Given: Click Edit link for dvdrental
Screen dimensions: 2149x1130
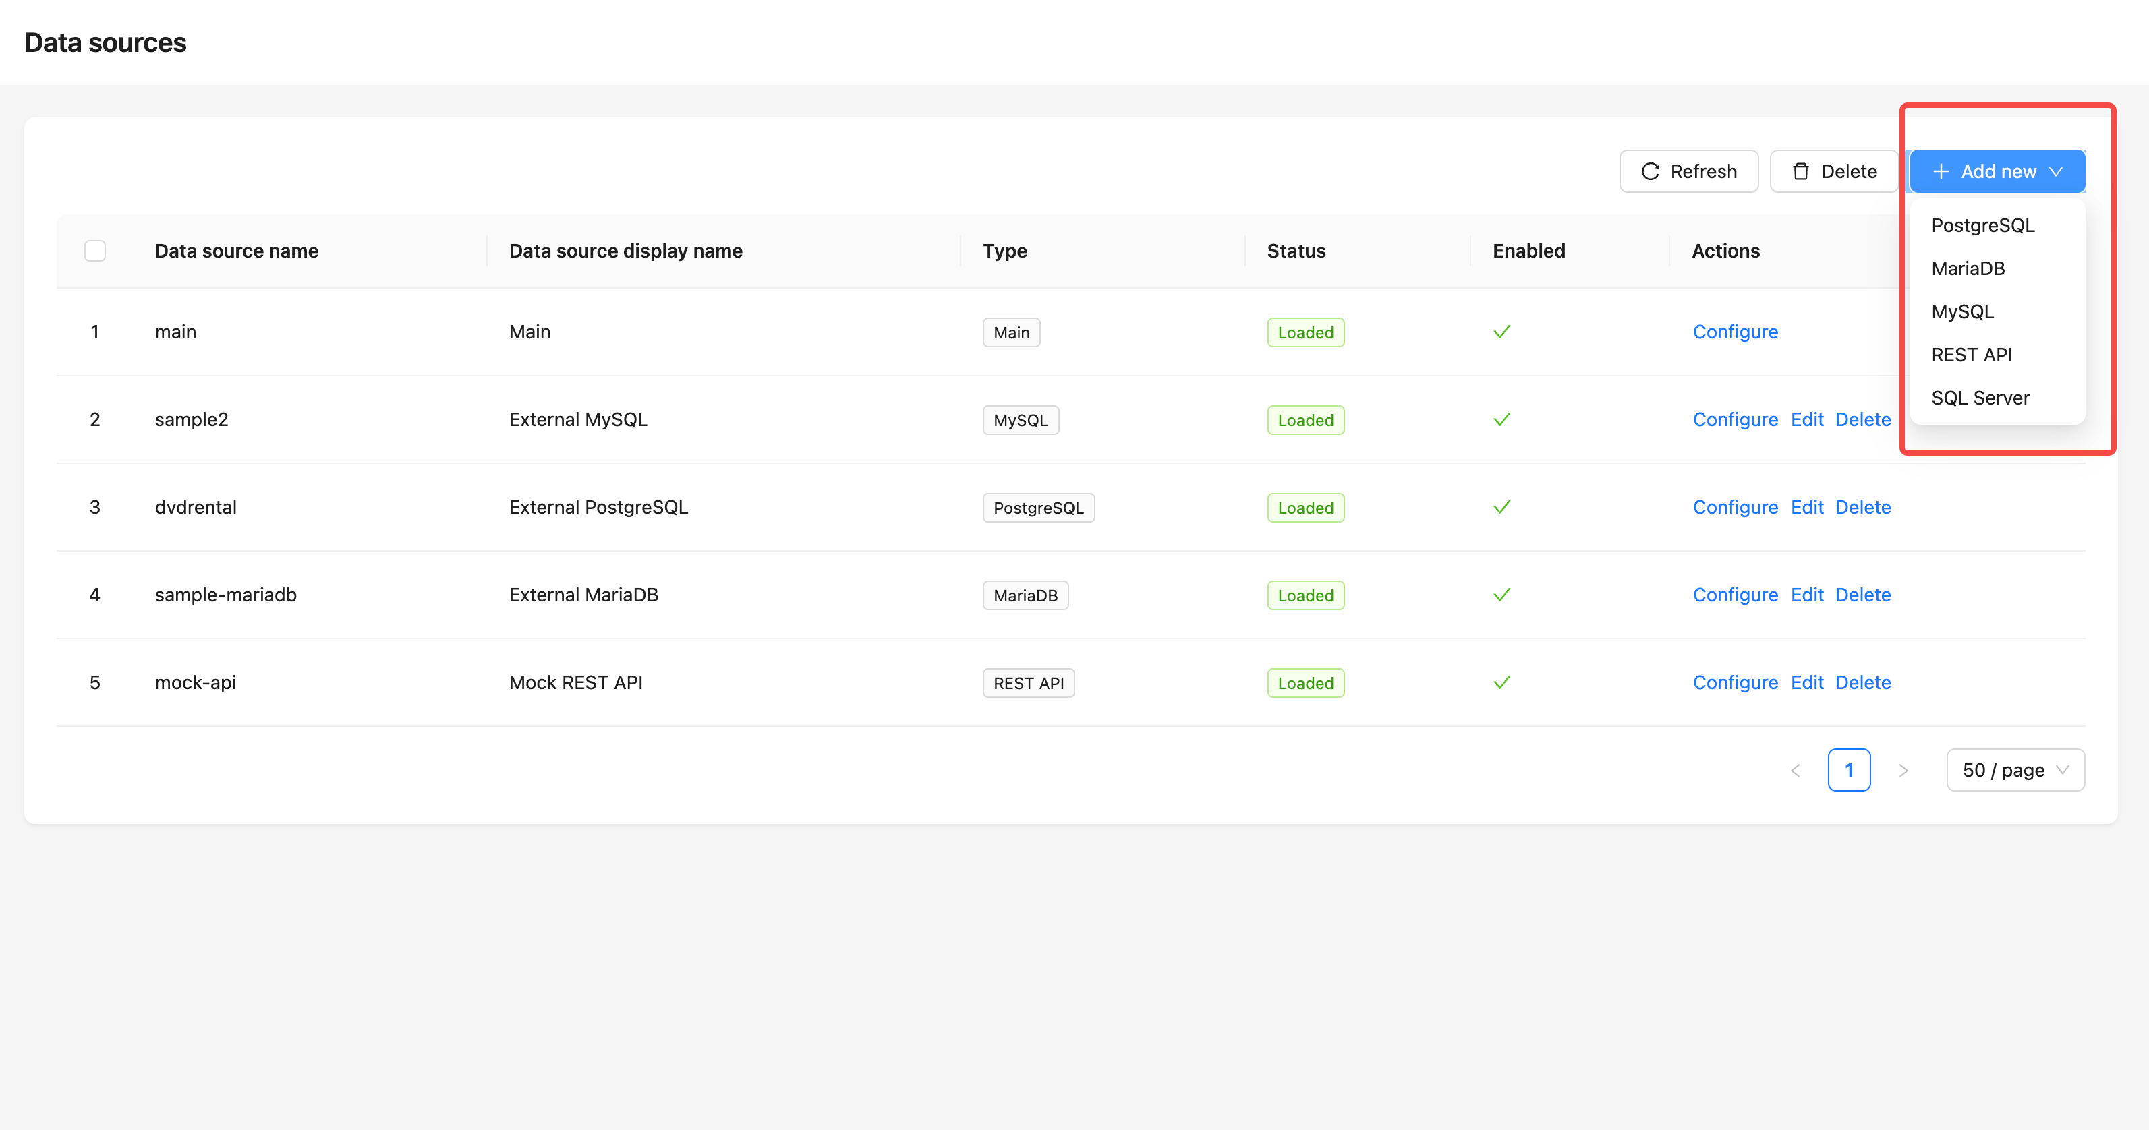Looking at the screenshot, I should point(1806,506).
